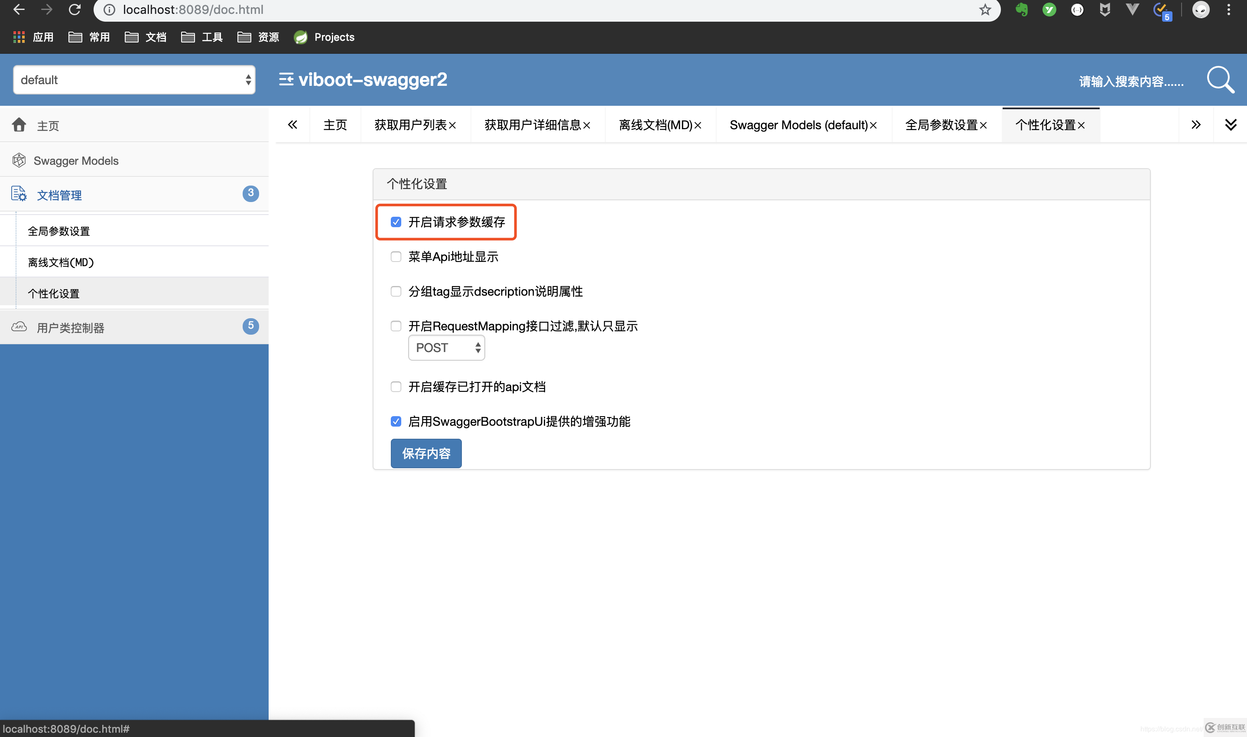Click the 保存内容 button
1247x737 pixels.
pyautogui.click(x=426, y=453)
